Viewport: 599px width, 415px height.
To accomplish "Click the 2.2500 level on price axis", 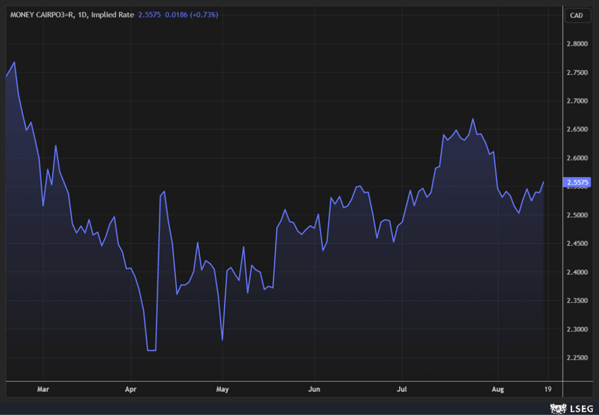I will pos(577,358).
